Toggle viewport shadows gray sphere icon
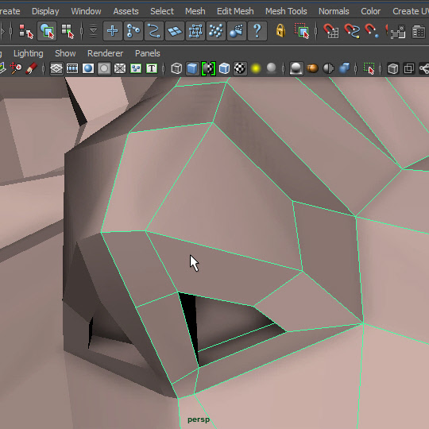 (x=271, y=68)
